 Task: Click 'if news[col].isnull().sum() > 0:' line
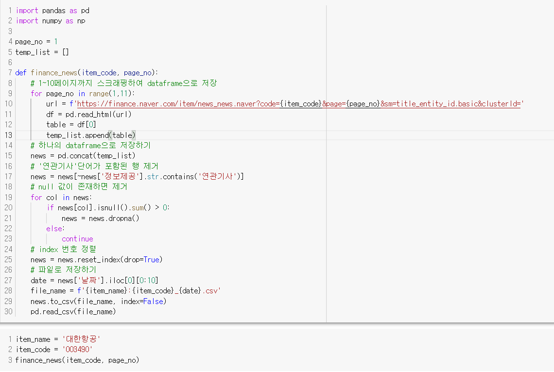[x=108, y=207]
